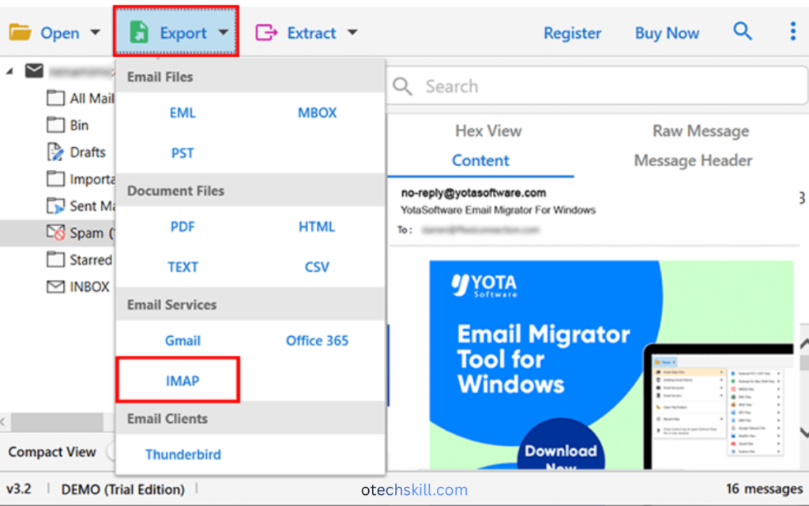Choose MBOX export format
809x506 pixels.
point(317,112)
